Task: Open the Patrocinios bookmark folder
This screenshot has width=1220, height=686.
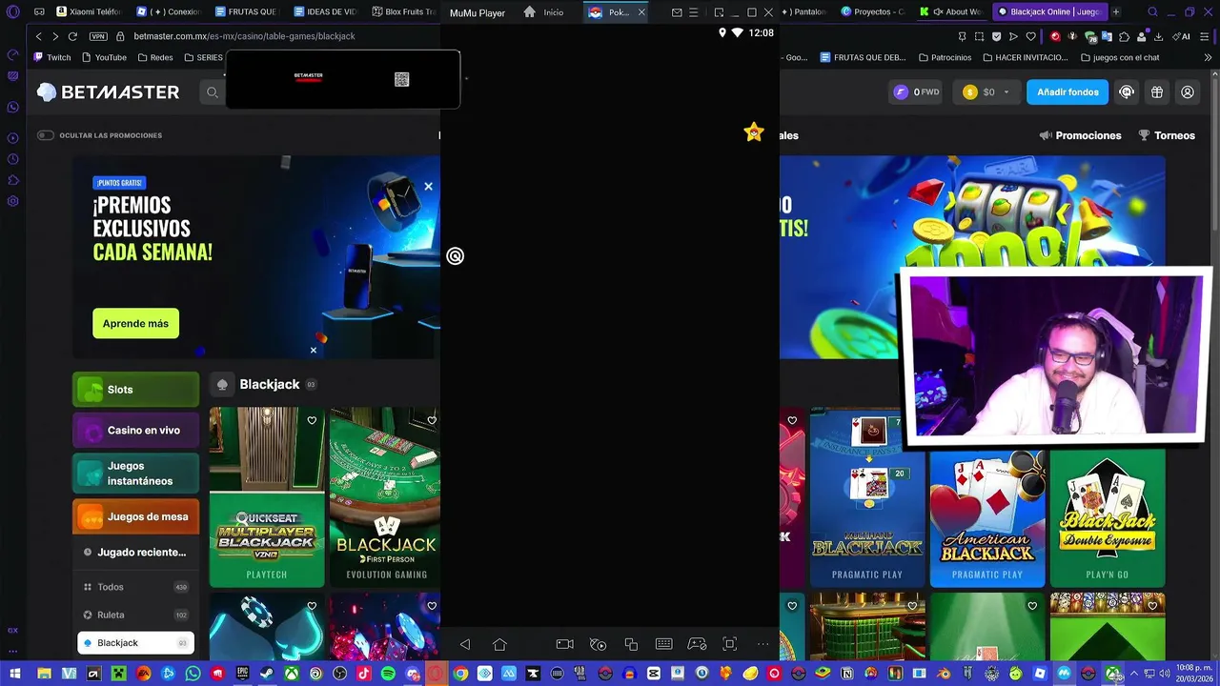Action: pyautogui.click(x=944, y=57)
